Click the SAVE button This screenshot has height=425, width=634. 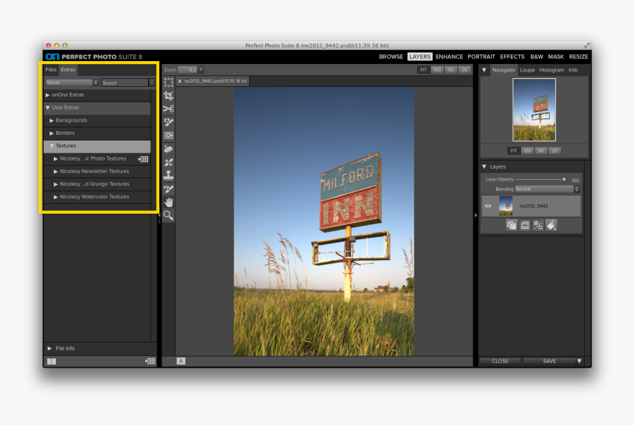(548, 361)
